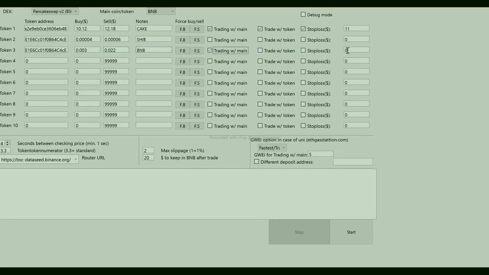The image size is (489, 275).
Task: Enable Debug mode checkbox
Action: [x=303, y=15]
